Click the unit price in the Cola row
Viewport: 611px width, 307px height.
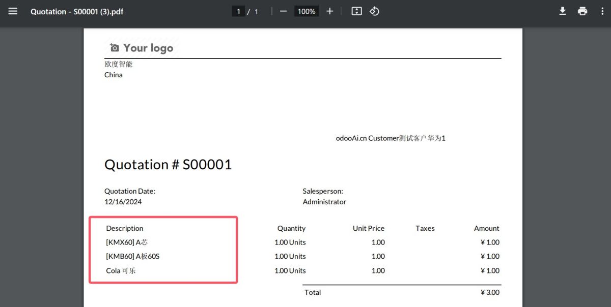point(378,270)
